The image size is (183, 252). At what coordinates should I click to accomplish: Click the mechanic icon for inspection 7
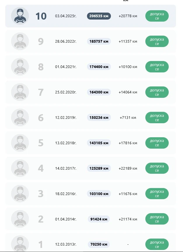[x=20, y=92]
